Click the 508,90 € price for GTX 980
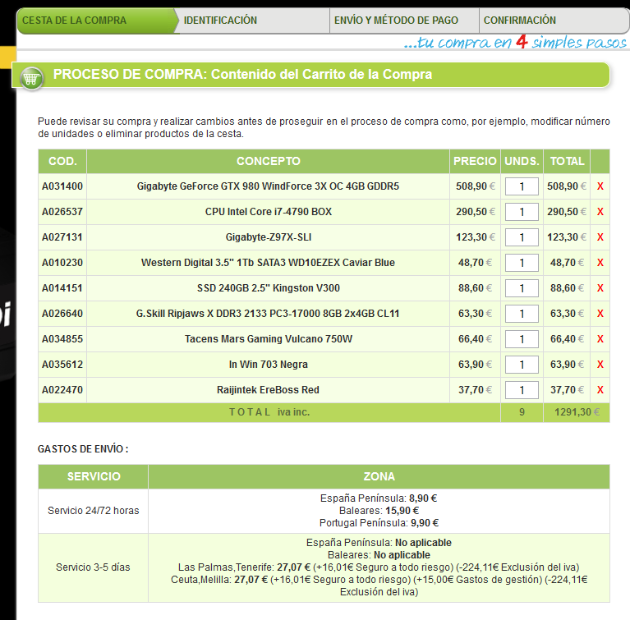This screenshot has width=630, height=620. point(476,186)
